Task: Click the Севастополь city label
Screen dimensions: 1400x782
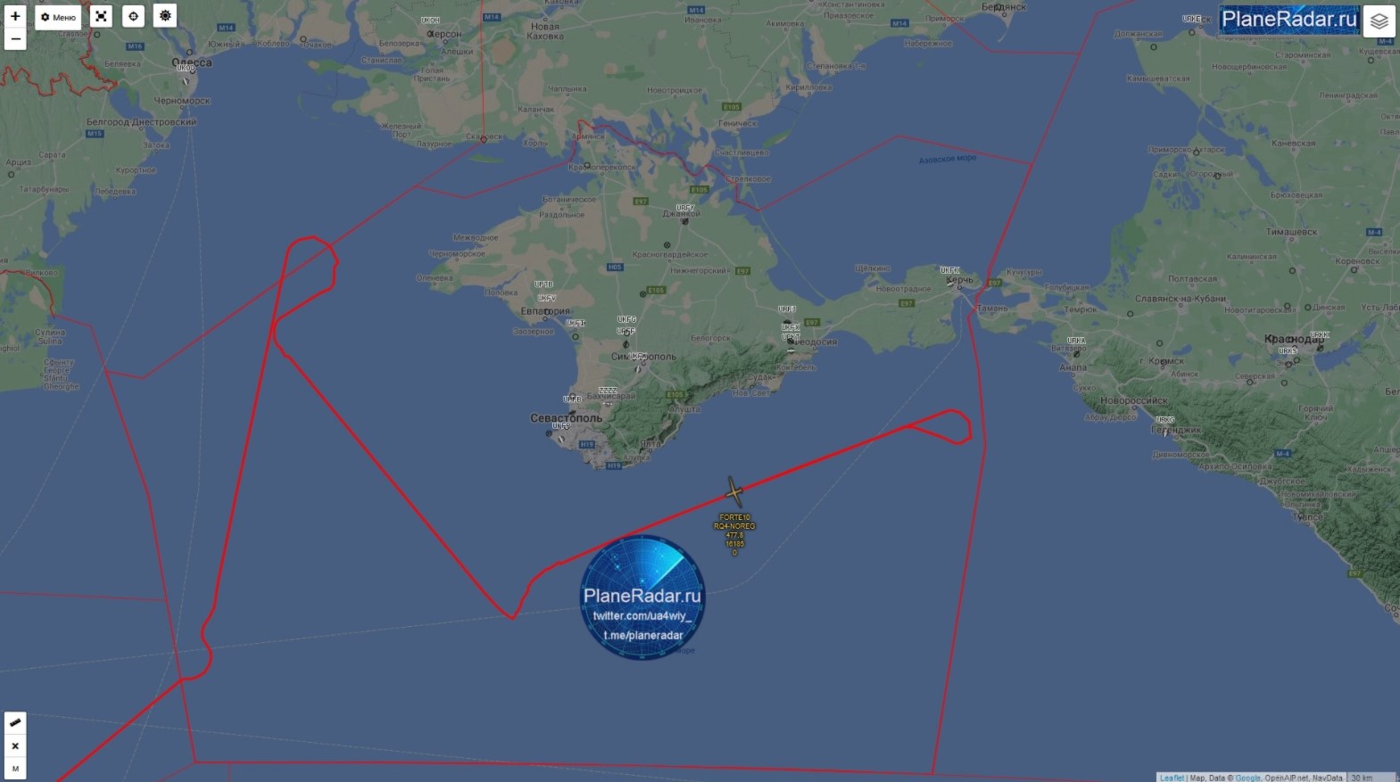Action: tap(566, 418)
